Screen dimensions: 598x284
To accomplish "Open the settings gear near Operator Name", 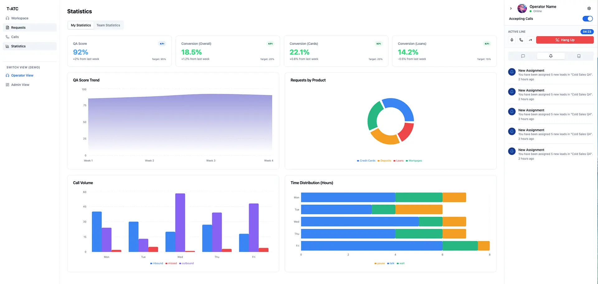I will (589, 8).
